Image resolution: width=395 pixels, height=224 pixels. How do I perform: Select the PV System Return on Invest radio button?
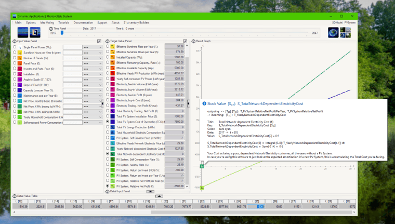pos(108,169)
